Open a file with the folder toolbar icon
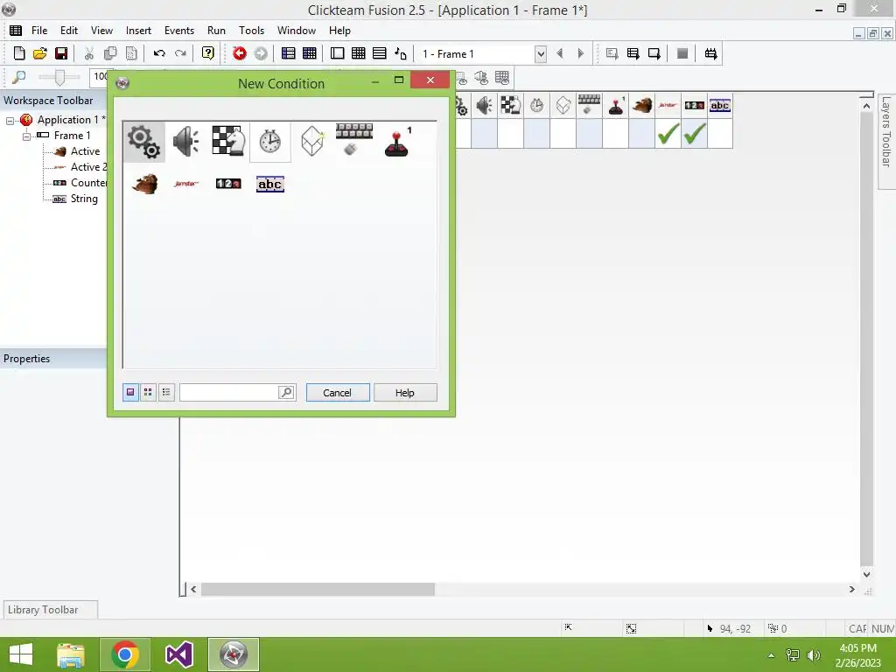 (40, 53)
